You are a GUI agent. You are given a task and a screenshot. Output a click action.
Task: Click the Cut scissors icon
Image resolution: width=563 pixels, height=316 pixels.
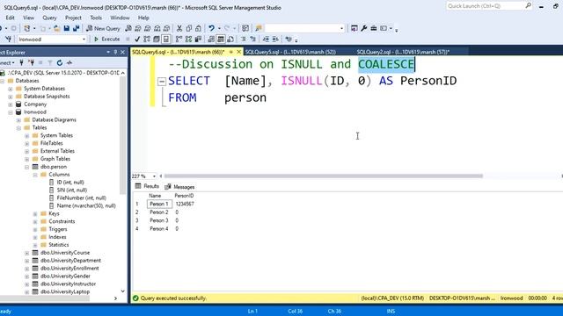pyautogui.click(x=179, y=28)
